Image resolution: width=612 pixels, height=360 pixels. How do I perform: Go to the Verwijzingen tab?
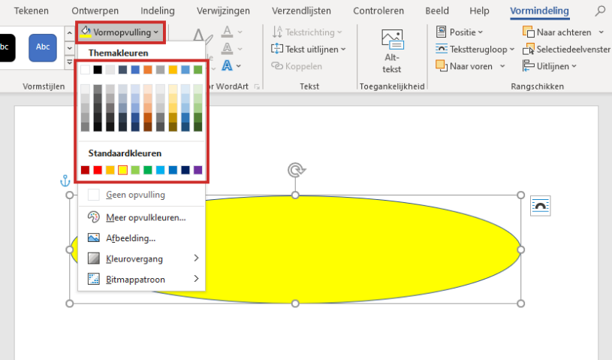(x=223, y=11)
